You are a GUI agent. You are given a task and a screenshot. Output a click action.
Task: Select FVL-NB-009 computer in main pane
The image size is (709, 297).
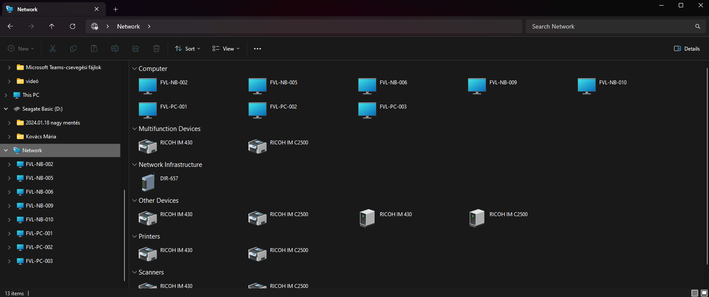477,86
